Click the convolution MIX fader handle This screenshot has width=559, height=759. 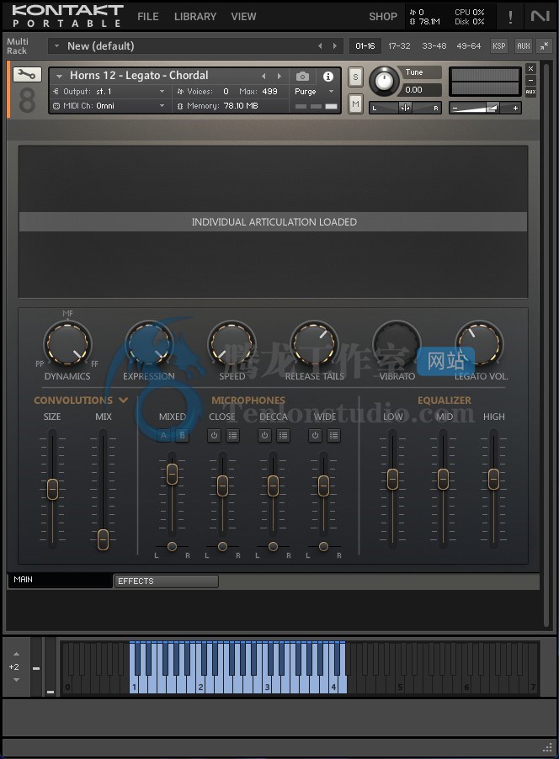coord(103,539)
